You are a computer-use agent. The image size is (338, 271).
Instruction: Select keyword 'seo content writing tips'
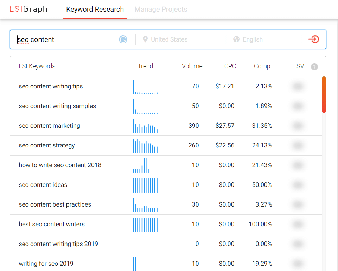click(x=51, y=86)
